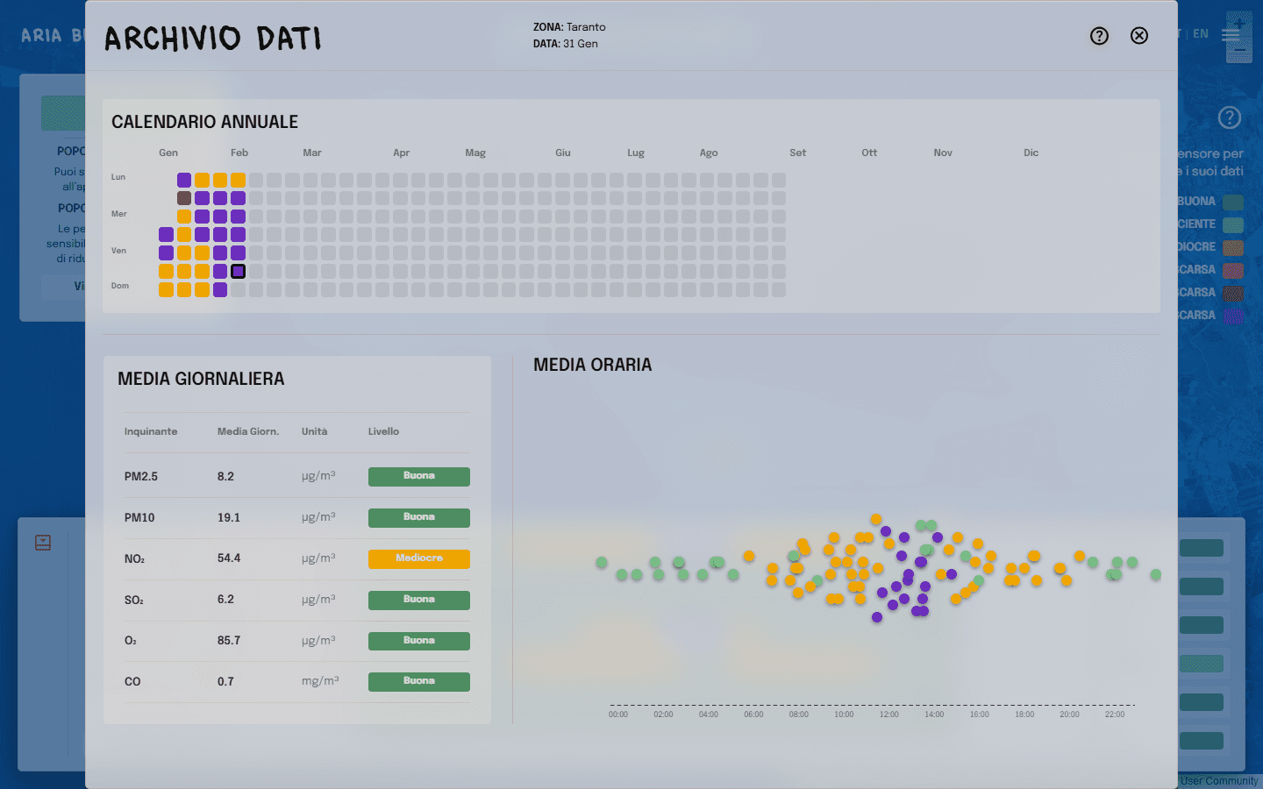Zoom out with the map minus control
The height and width of the screenshot is (789, 1263).
[1239, 50]
